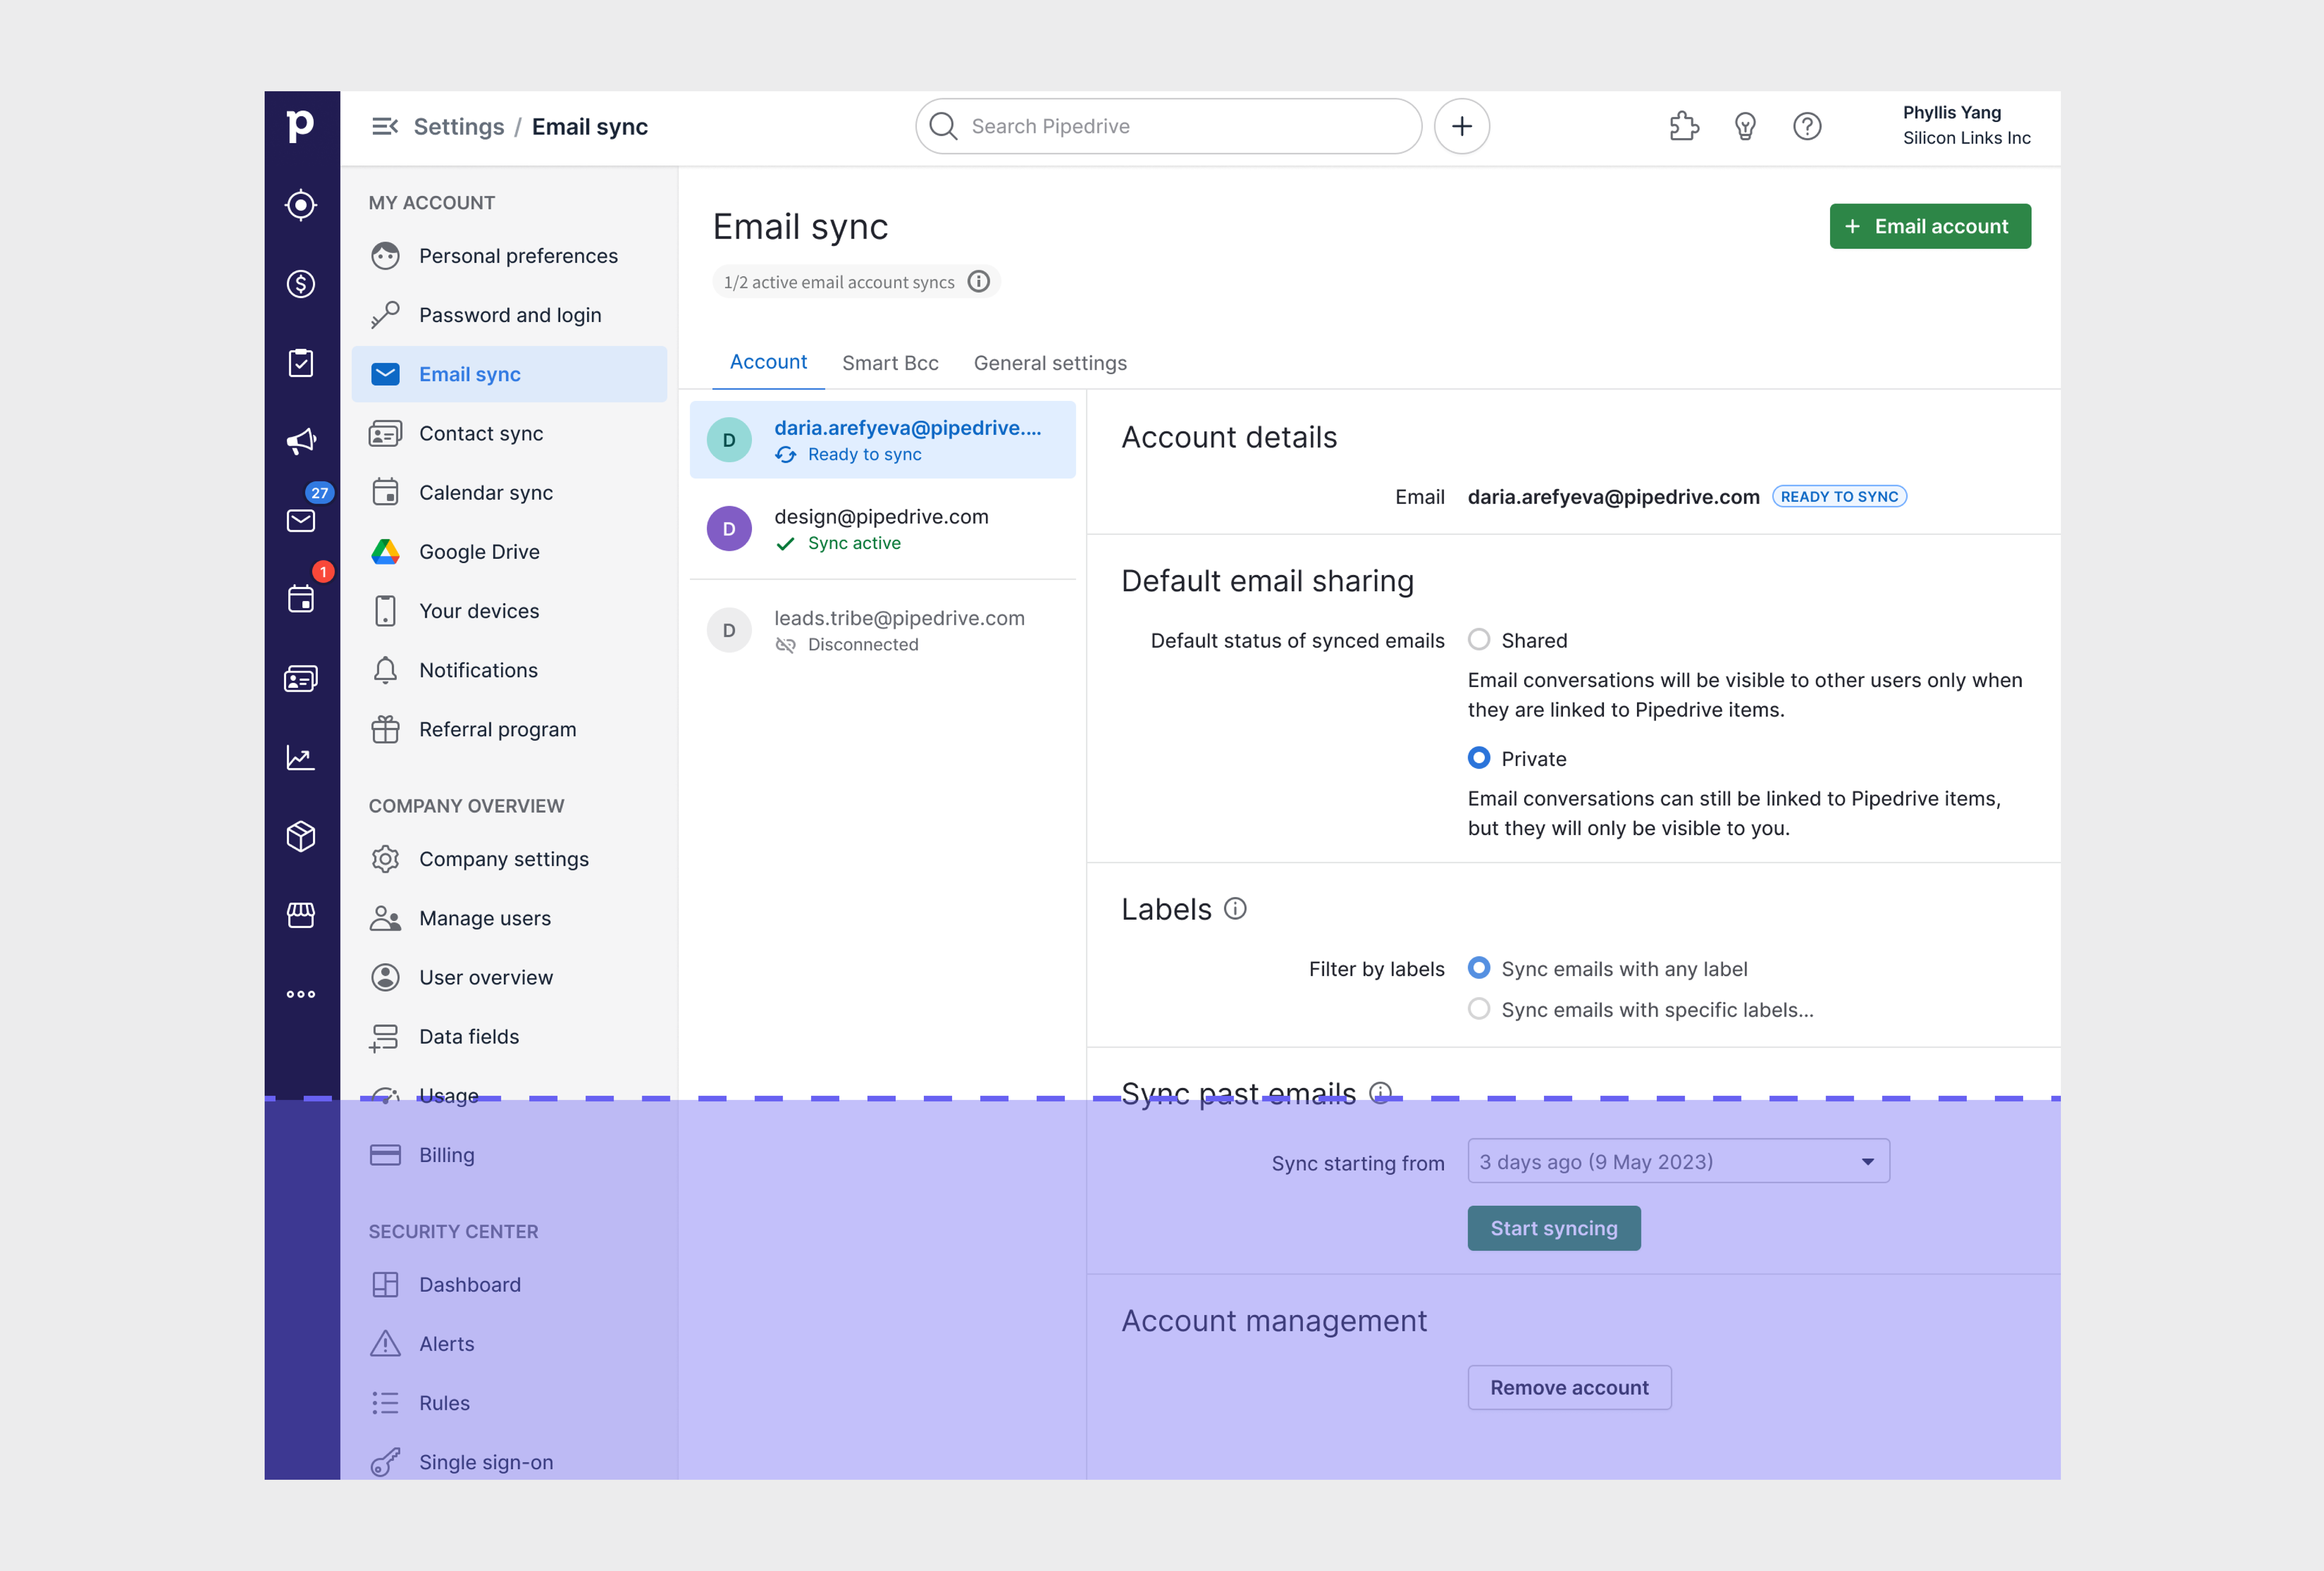Click Remove account under Account management
This screenshot has width=2324, height=1571.
tap(1569, 1387)
